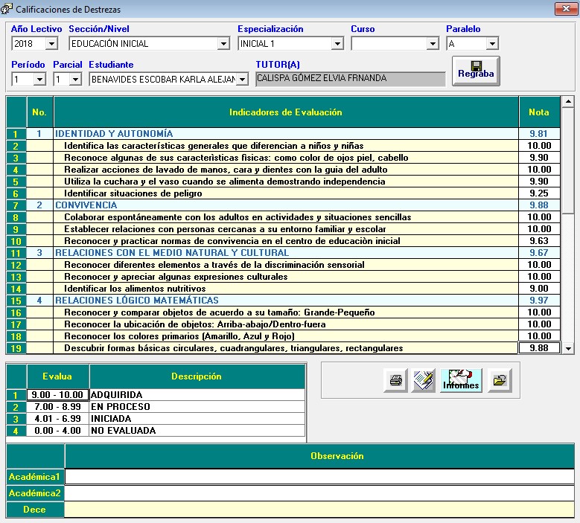The height and width of the screenshot is (523, 580).
Task: Click the application icon in the title bar
Action: point(6,9)
